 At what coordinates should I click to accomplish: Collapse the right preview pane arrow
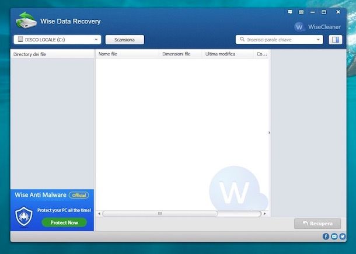pyautogui.click(x=270, y=133)
